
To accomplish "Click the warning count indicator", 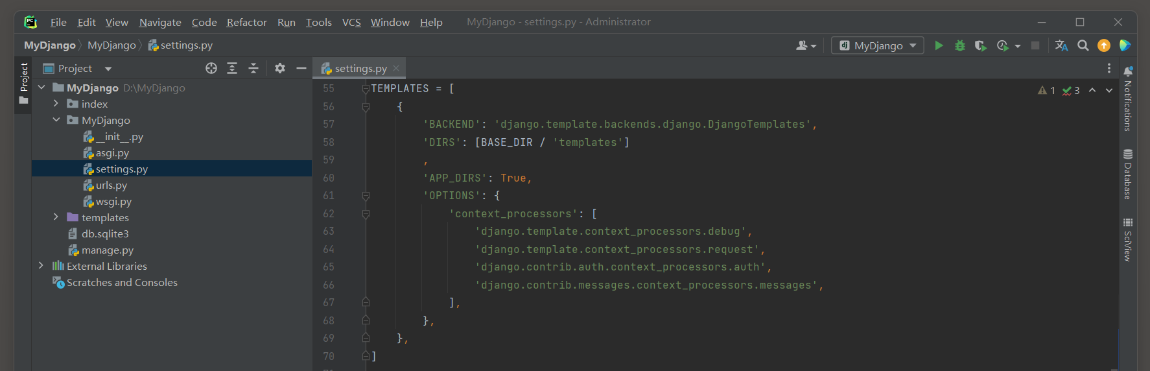I will tap(1047, 90).
